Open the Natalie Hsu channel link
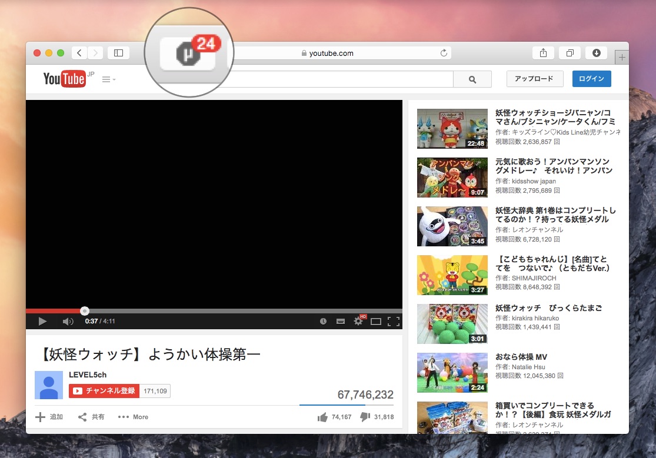This screenshot has width=656, height=458. [528, 367]
